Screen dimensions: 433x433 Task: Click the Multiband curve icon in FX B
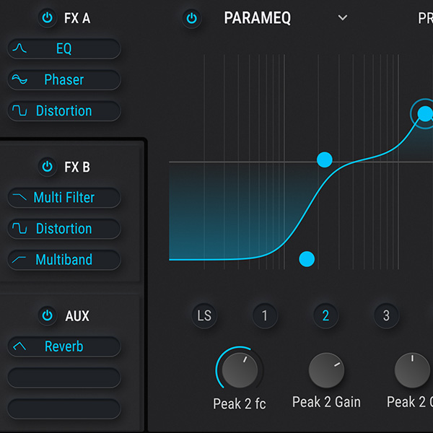(x=20, y=260)
